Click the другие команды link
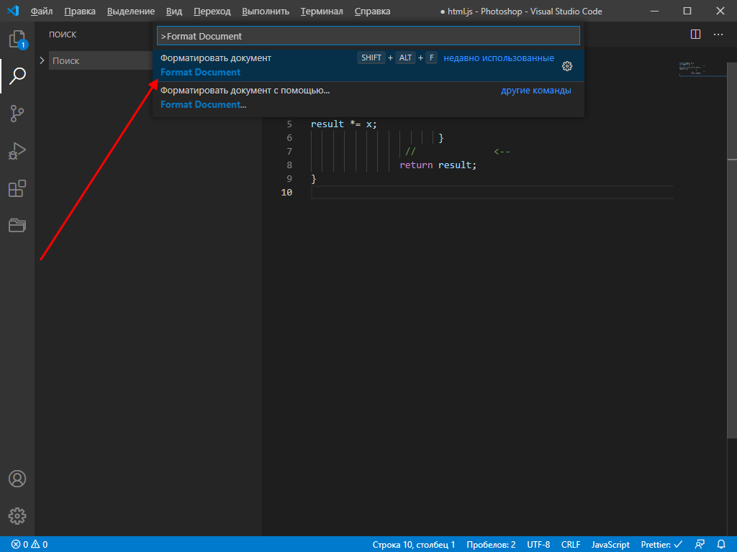The height and width of the screenshot is (552, 737). (535, 90)
